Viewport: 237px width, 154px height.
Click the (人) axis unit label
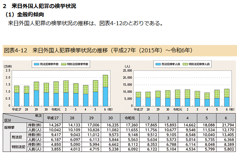(x=127, y=66)
